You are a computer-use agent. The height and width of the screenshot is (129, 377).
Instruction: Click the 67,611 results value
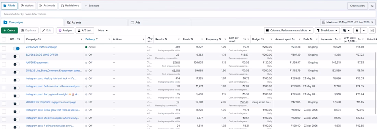tap(176, 63)
